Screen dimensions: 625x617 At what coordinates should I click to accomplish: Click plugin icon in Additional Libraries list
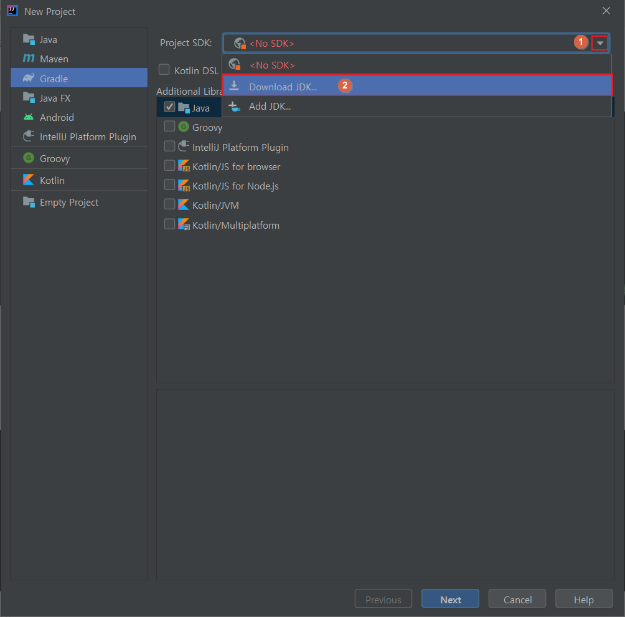(184, 146)
